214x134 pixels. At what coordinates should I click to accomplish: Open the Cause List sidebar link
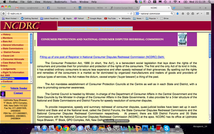(x=9, y=56)
